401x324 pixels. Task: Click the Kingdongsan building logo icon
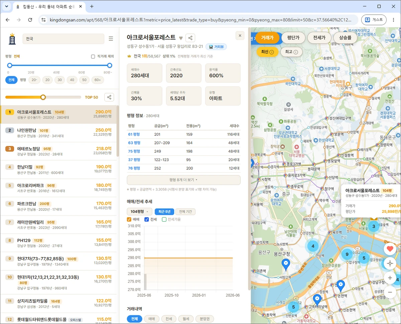(x=12, y=39)
